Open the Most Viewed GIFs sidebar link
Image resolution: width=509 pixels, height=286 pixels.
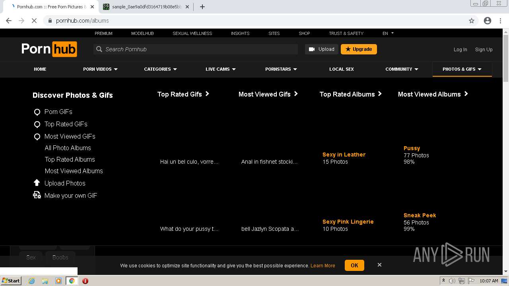tap(70, 136)
